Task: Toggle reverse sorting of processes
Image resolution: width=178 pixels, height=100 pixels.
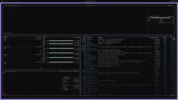Action: 158,36
